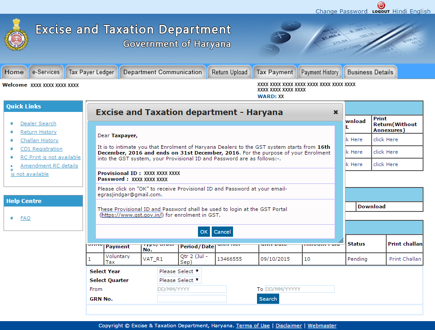Click the Search button

pyautogui.click(x=268, y=299)
